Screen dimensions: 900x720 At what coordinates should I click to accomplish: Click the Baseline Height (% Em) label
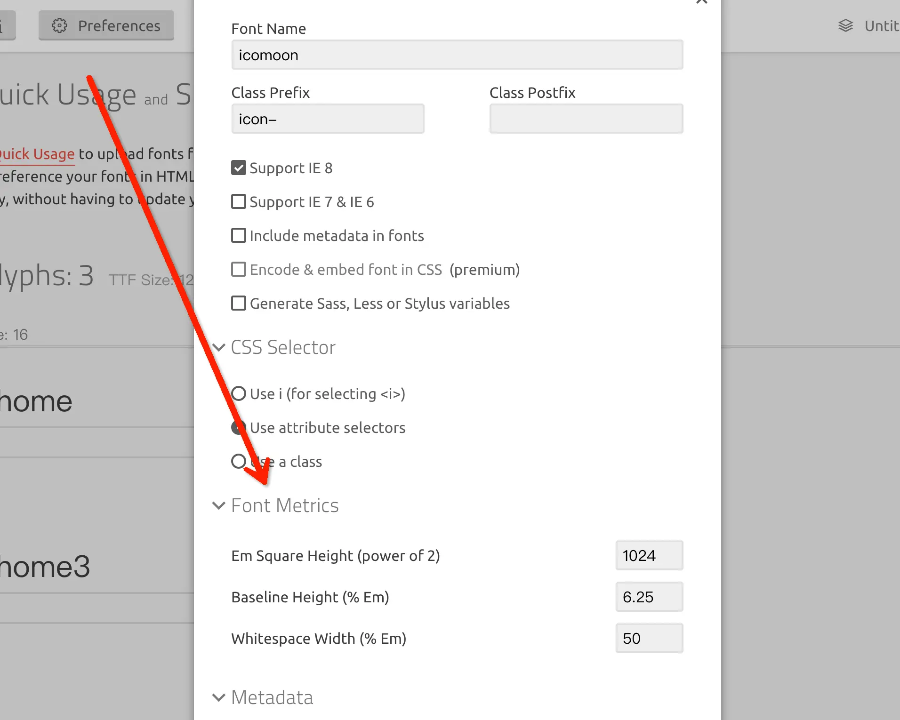310,597
